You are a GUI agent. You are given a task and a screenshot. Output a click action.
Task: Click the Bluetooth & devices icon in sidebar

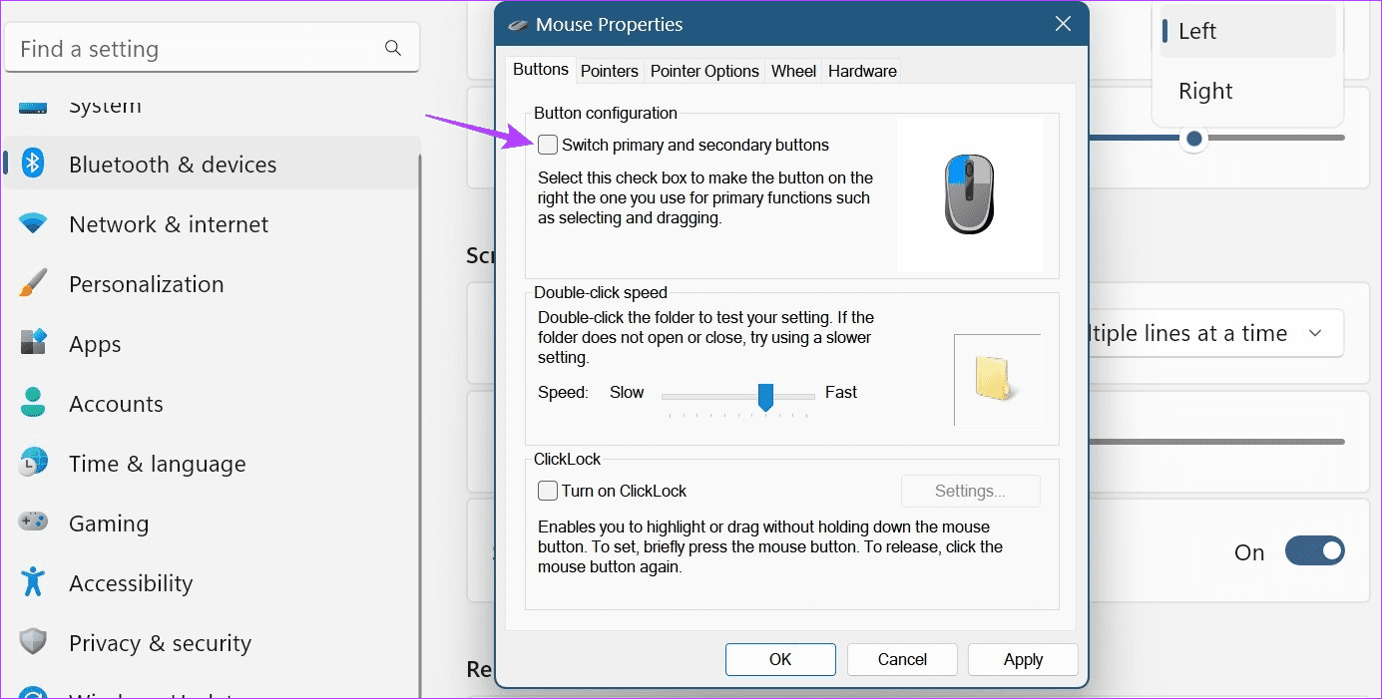[x=33, y=165]
